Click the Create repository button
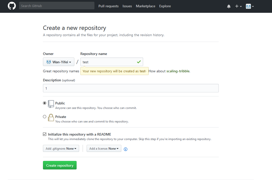272x183 pixels. click(60, 165)
